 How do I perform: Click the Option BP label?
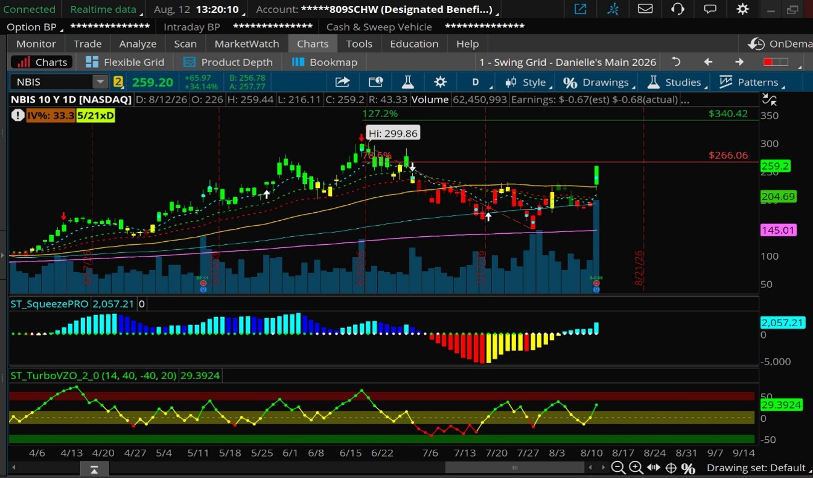[x=31, y=27]
